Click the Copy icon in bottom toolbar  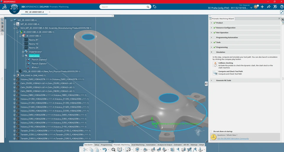[x=91, y=149]
